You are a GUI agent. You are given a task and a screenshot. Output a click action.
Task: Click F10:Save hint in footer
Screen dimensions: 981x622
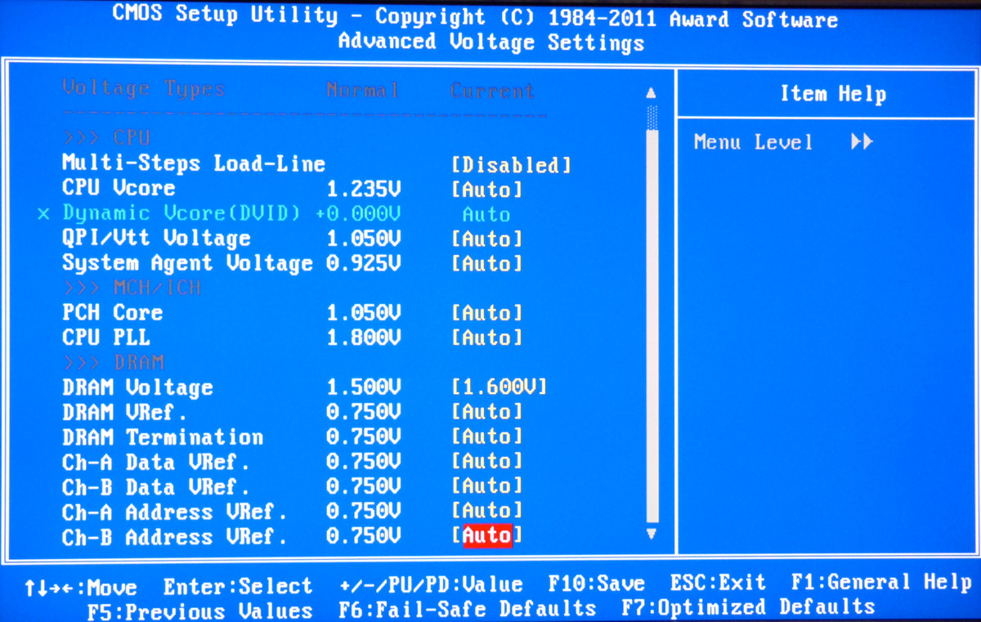[x=597, y=584]
